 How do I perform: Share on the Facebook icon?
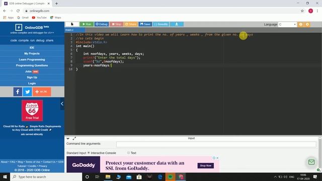tap(18, 92)
